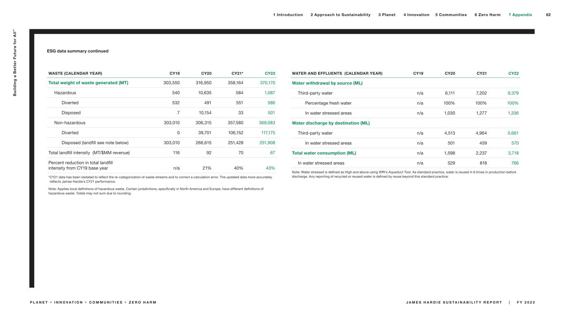This screenshot has width=564, height=317.
Task: Click James Hardie Sustainability Report footer text
Action: [x=455, y=303]
